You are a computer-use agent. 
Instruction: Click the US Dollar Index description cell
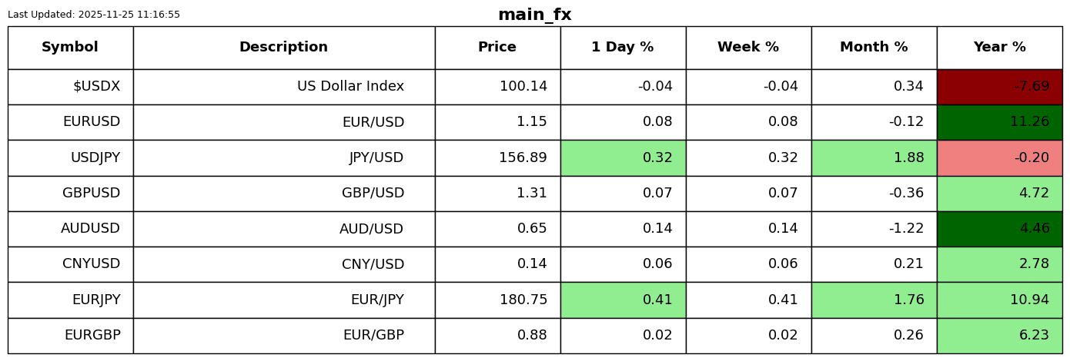tap(283, 87)
